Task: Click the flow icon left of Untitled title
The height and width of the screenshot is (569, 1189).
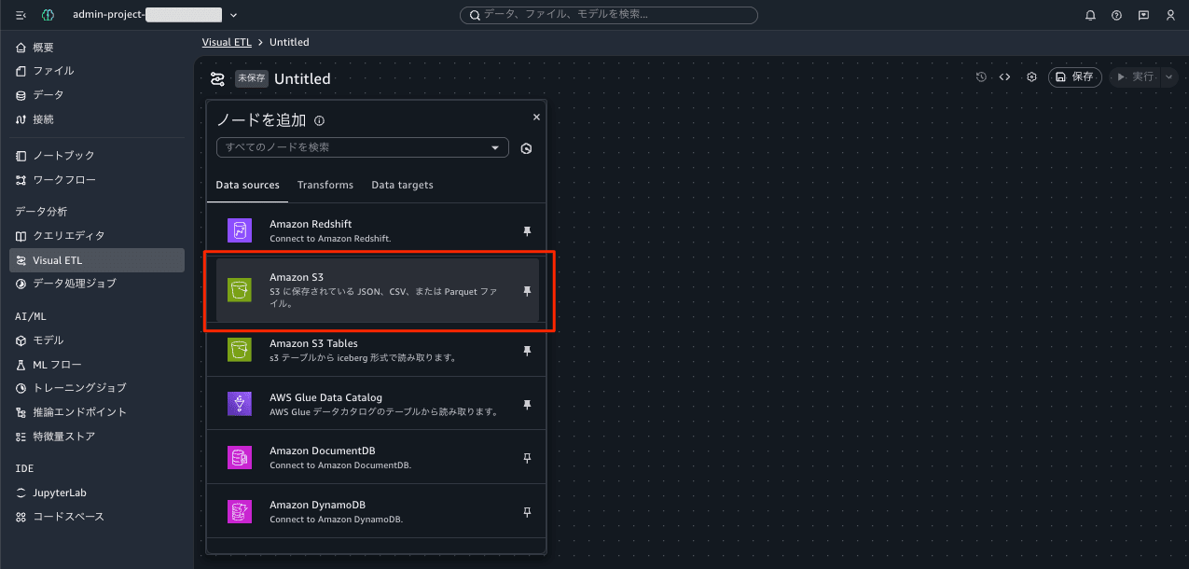Action: pos(217,78)
